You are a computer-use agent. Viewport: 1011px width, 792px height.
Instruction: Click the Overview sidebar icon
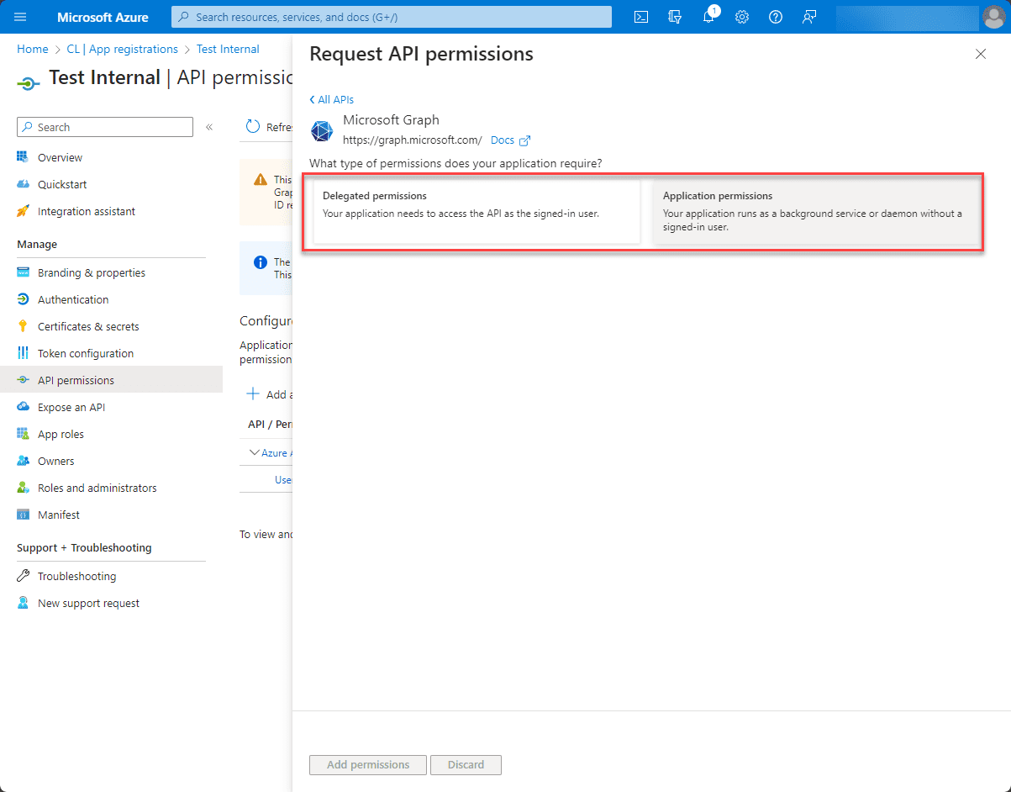pos(23,157)
